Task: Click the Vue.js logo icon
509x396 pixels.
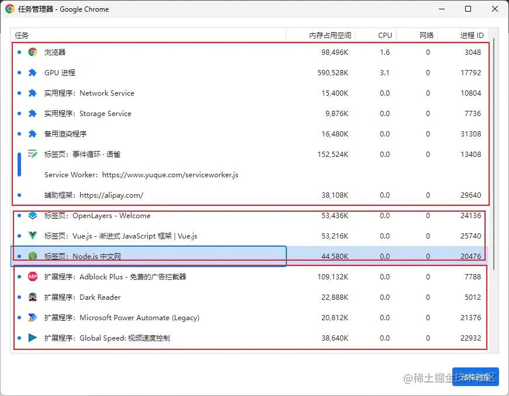Action: 33,236
